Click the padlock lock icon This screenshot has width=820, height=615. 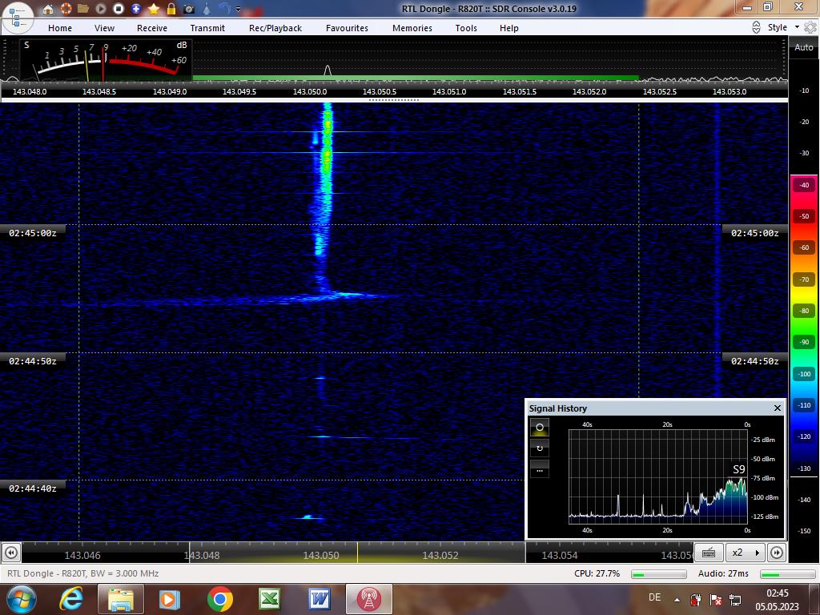171,9
